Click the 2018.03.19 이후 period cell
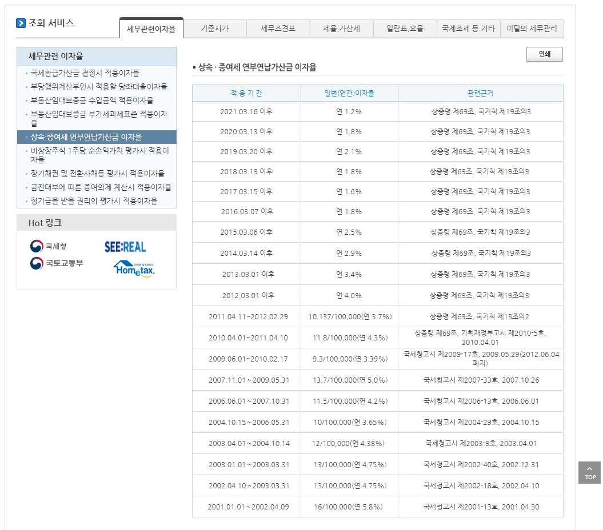Screen dimensions: 603x530 [246, 171]
